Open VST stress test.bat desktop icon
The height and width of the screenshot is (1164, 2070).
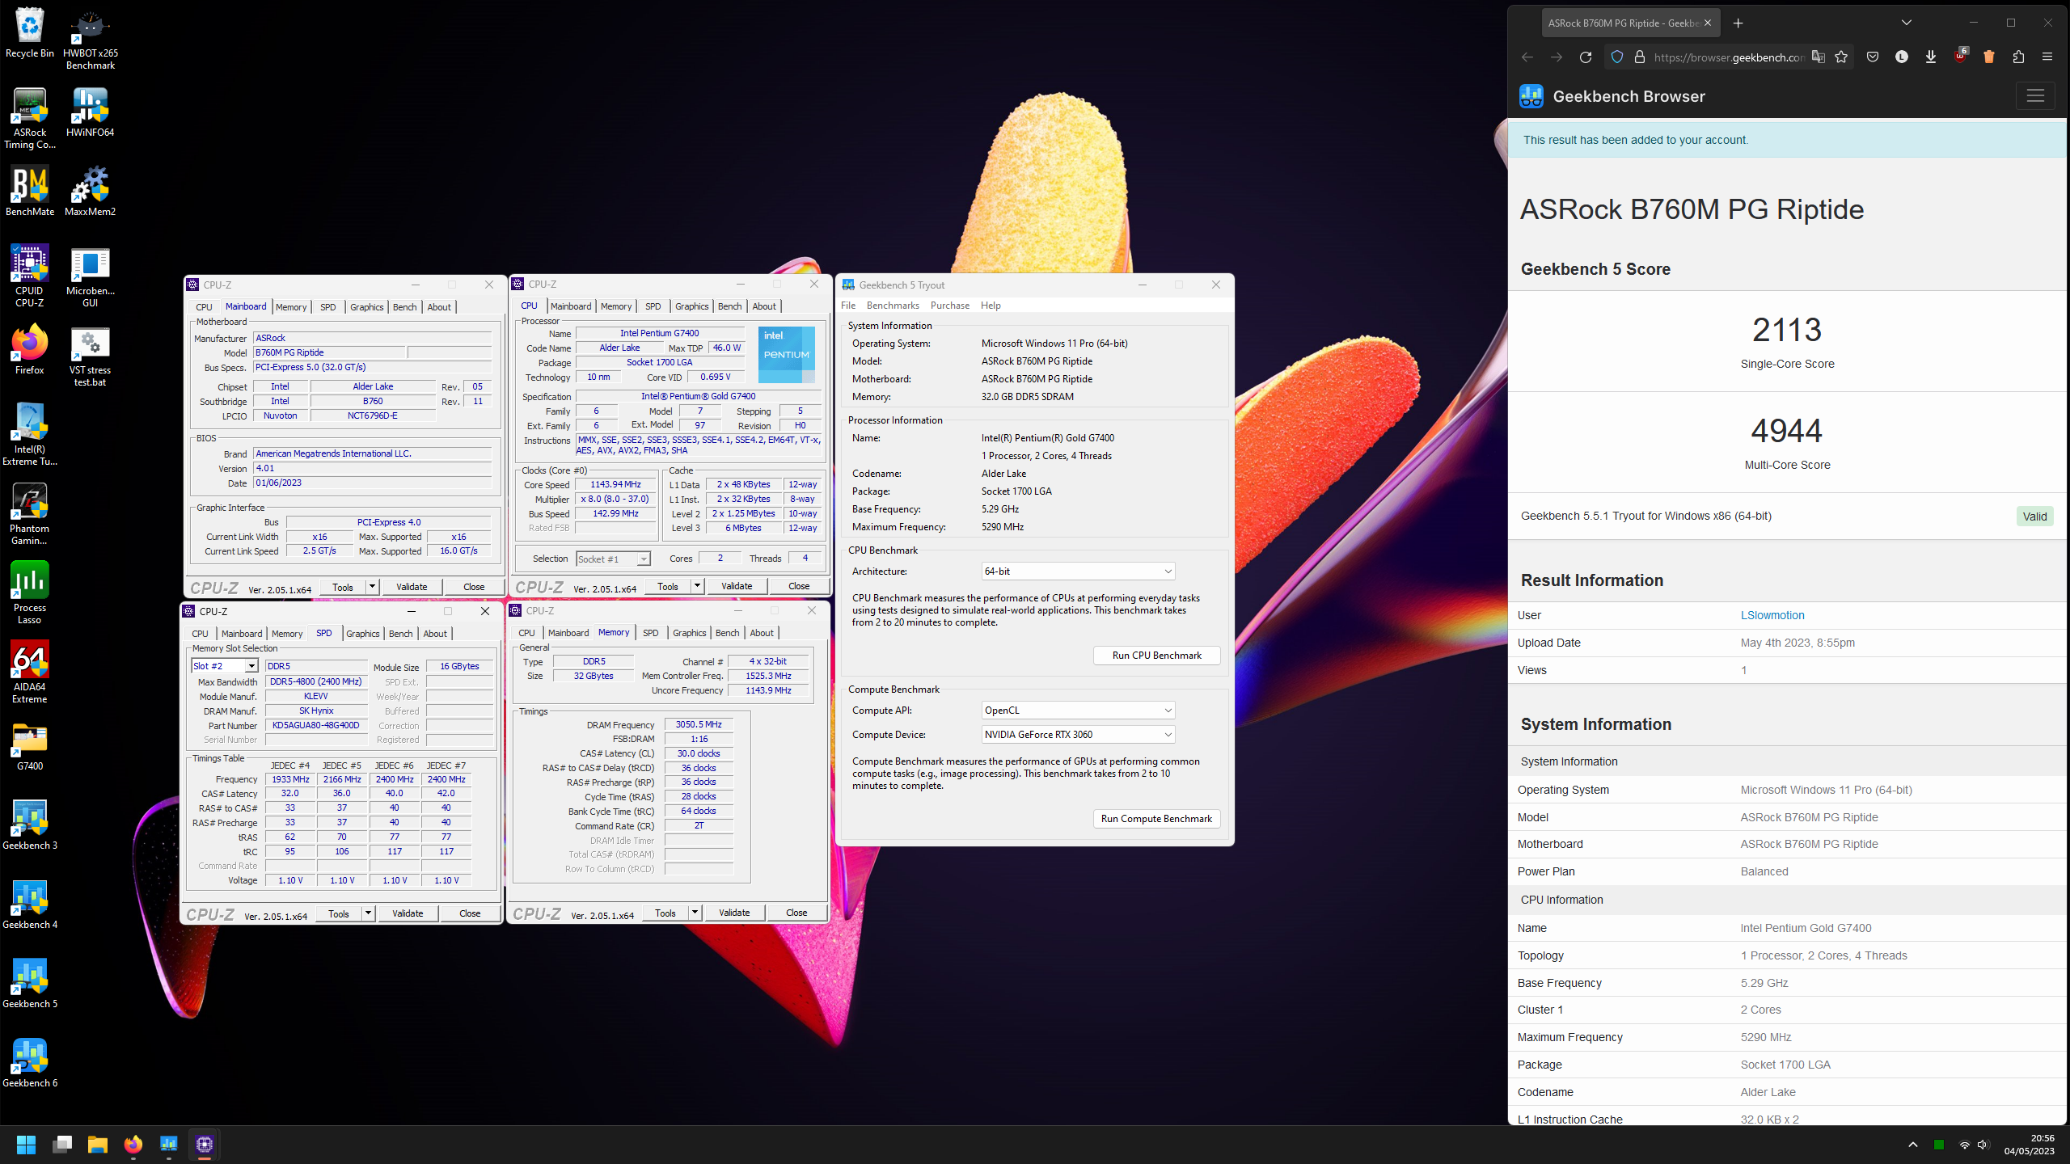90,356
